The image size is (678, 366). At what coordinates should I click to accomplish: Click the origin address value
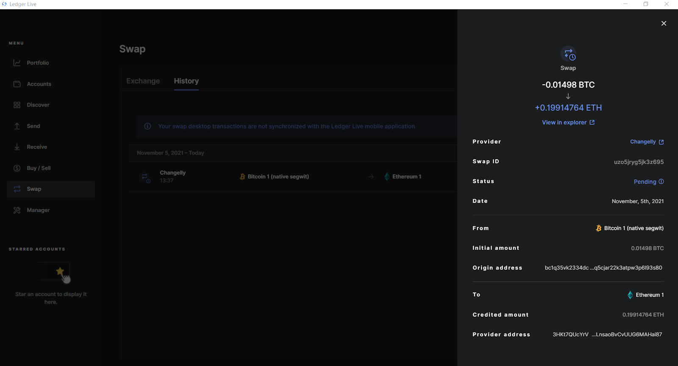(x=603, y=268)
